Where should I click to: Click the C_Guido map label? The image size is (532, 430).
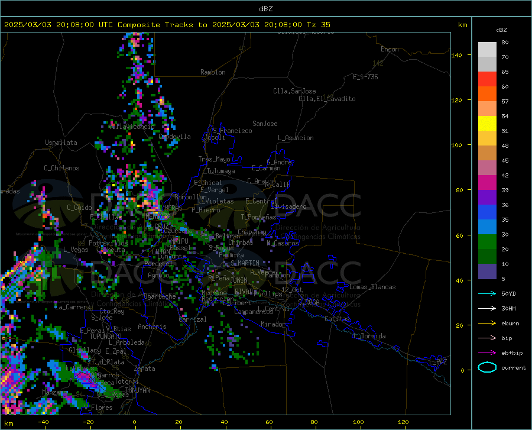tap(79, 208)
